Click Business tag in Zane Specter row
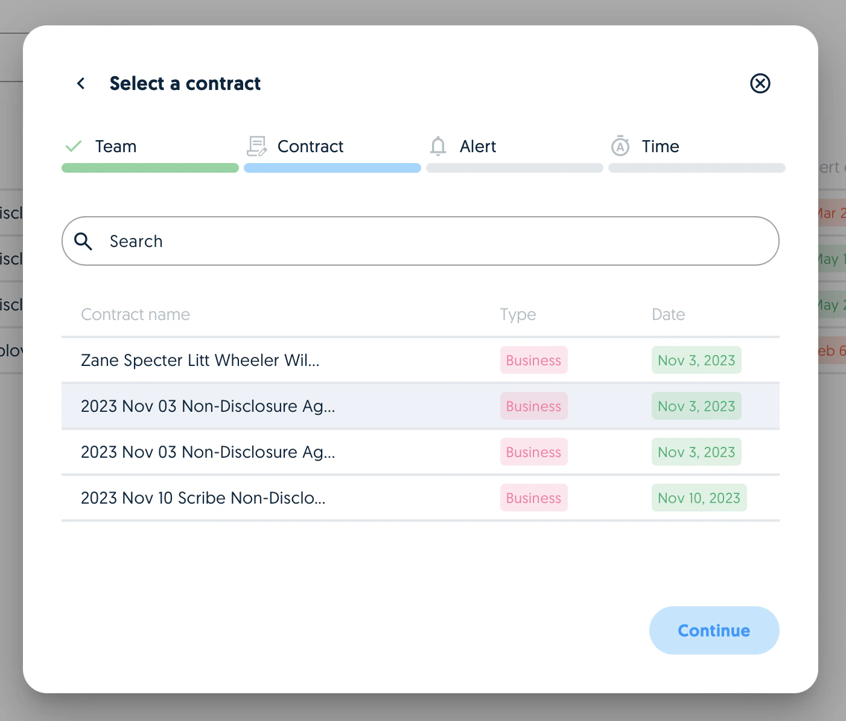The image size is (846, 721). click(x=533, y=360)
